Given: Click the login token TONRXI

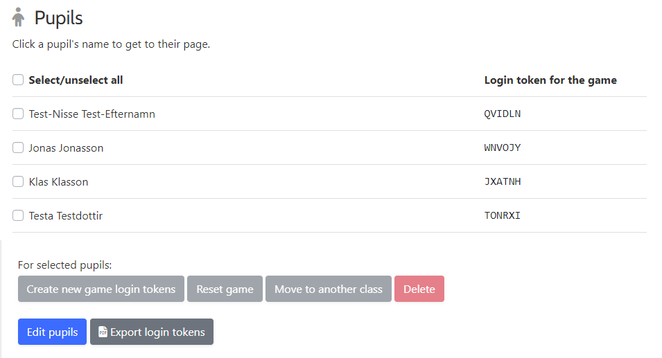Looking at the screenshot, I should (x=503, y=215).
